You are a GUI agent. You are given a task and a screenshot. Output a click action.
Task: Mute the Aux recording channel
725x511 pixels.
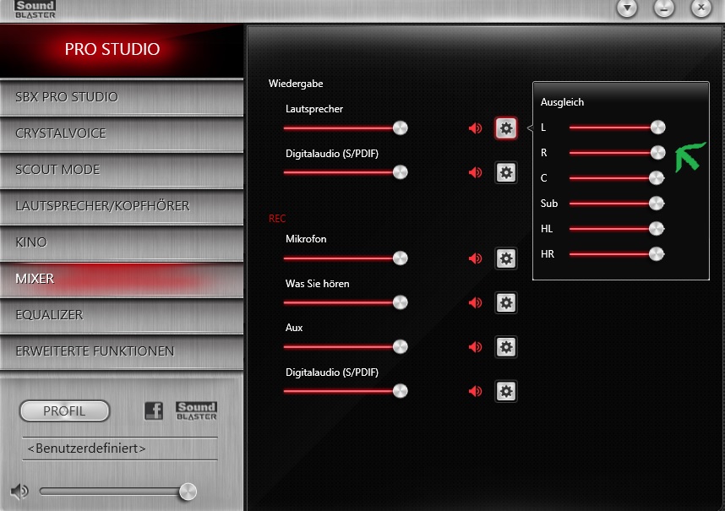tap(476, 347)
